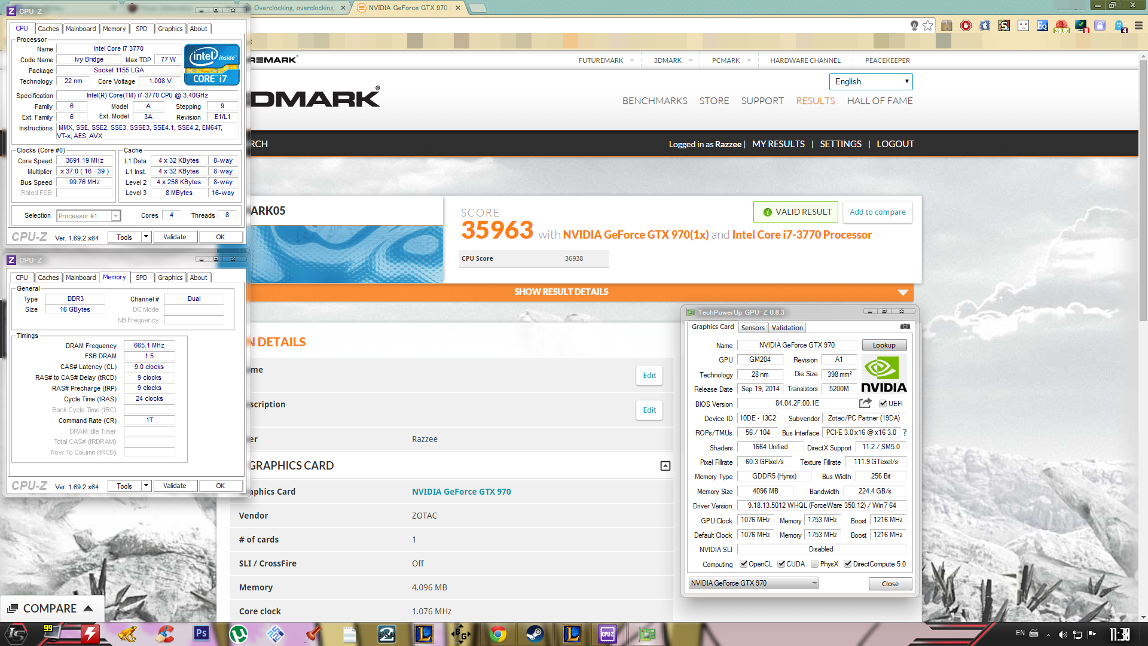
Task: Open the Tools dropdown arrow in CPU-Z CPU window
Action: point(146,237)
